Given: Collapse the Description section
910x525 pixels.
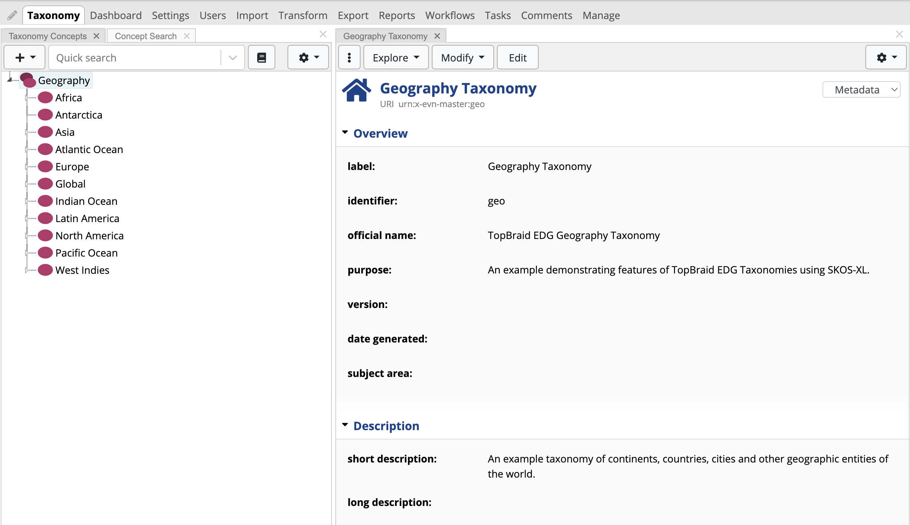Looking at the screenshot, I should (345, 424).
